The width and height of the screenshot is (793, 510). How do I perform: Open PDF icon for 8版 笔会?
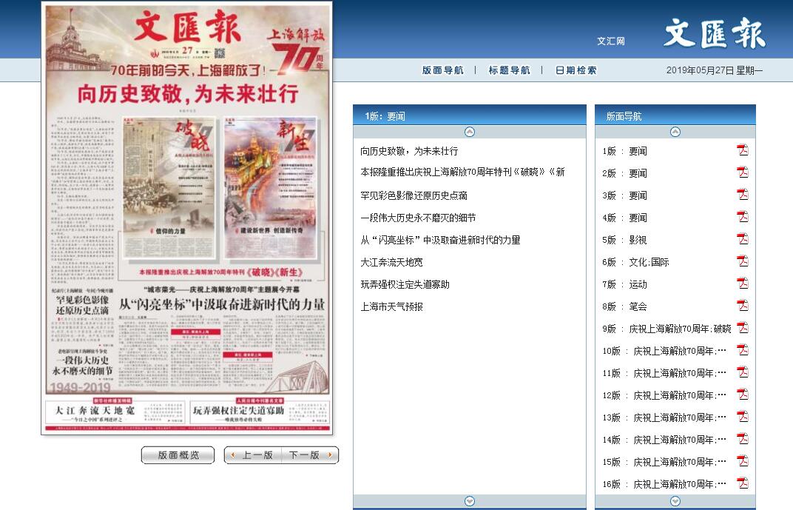742,306
